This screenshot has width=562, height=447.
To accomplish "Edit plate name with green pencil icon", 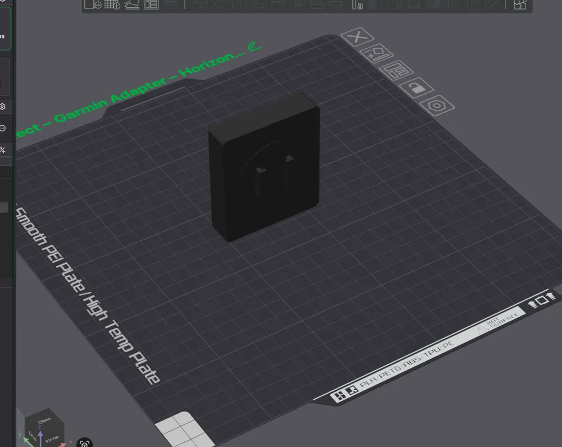I will tap(255, 46).
